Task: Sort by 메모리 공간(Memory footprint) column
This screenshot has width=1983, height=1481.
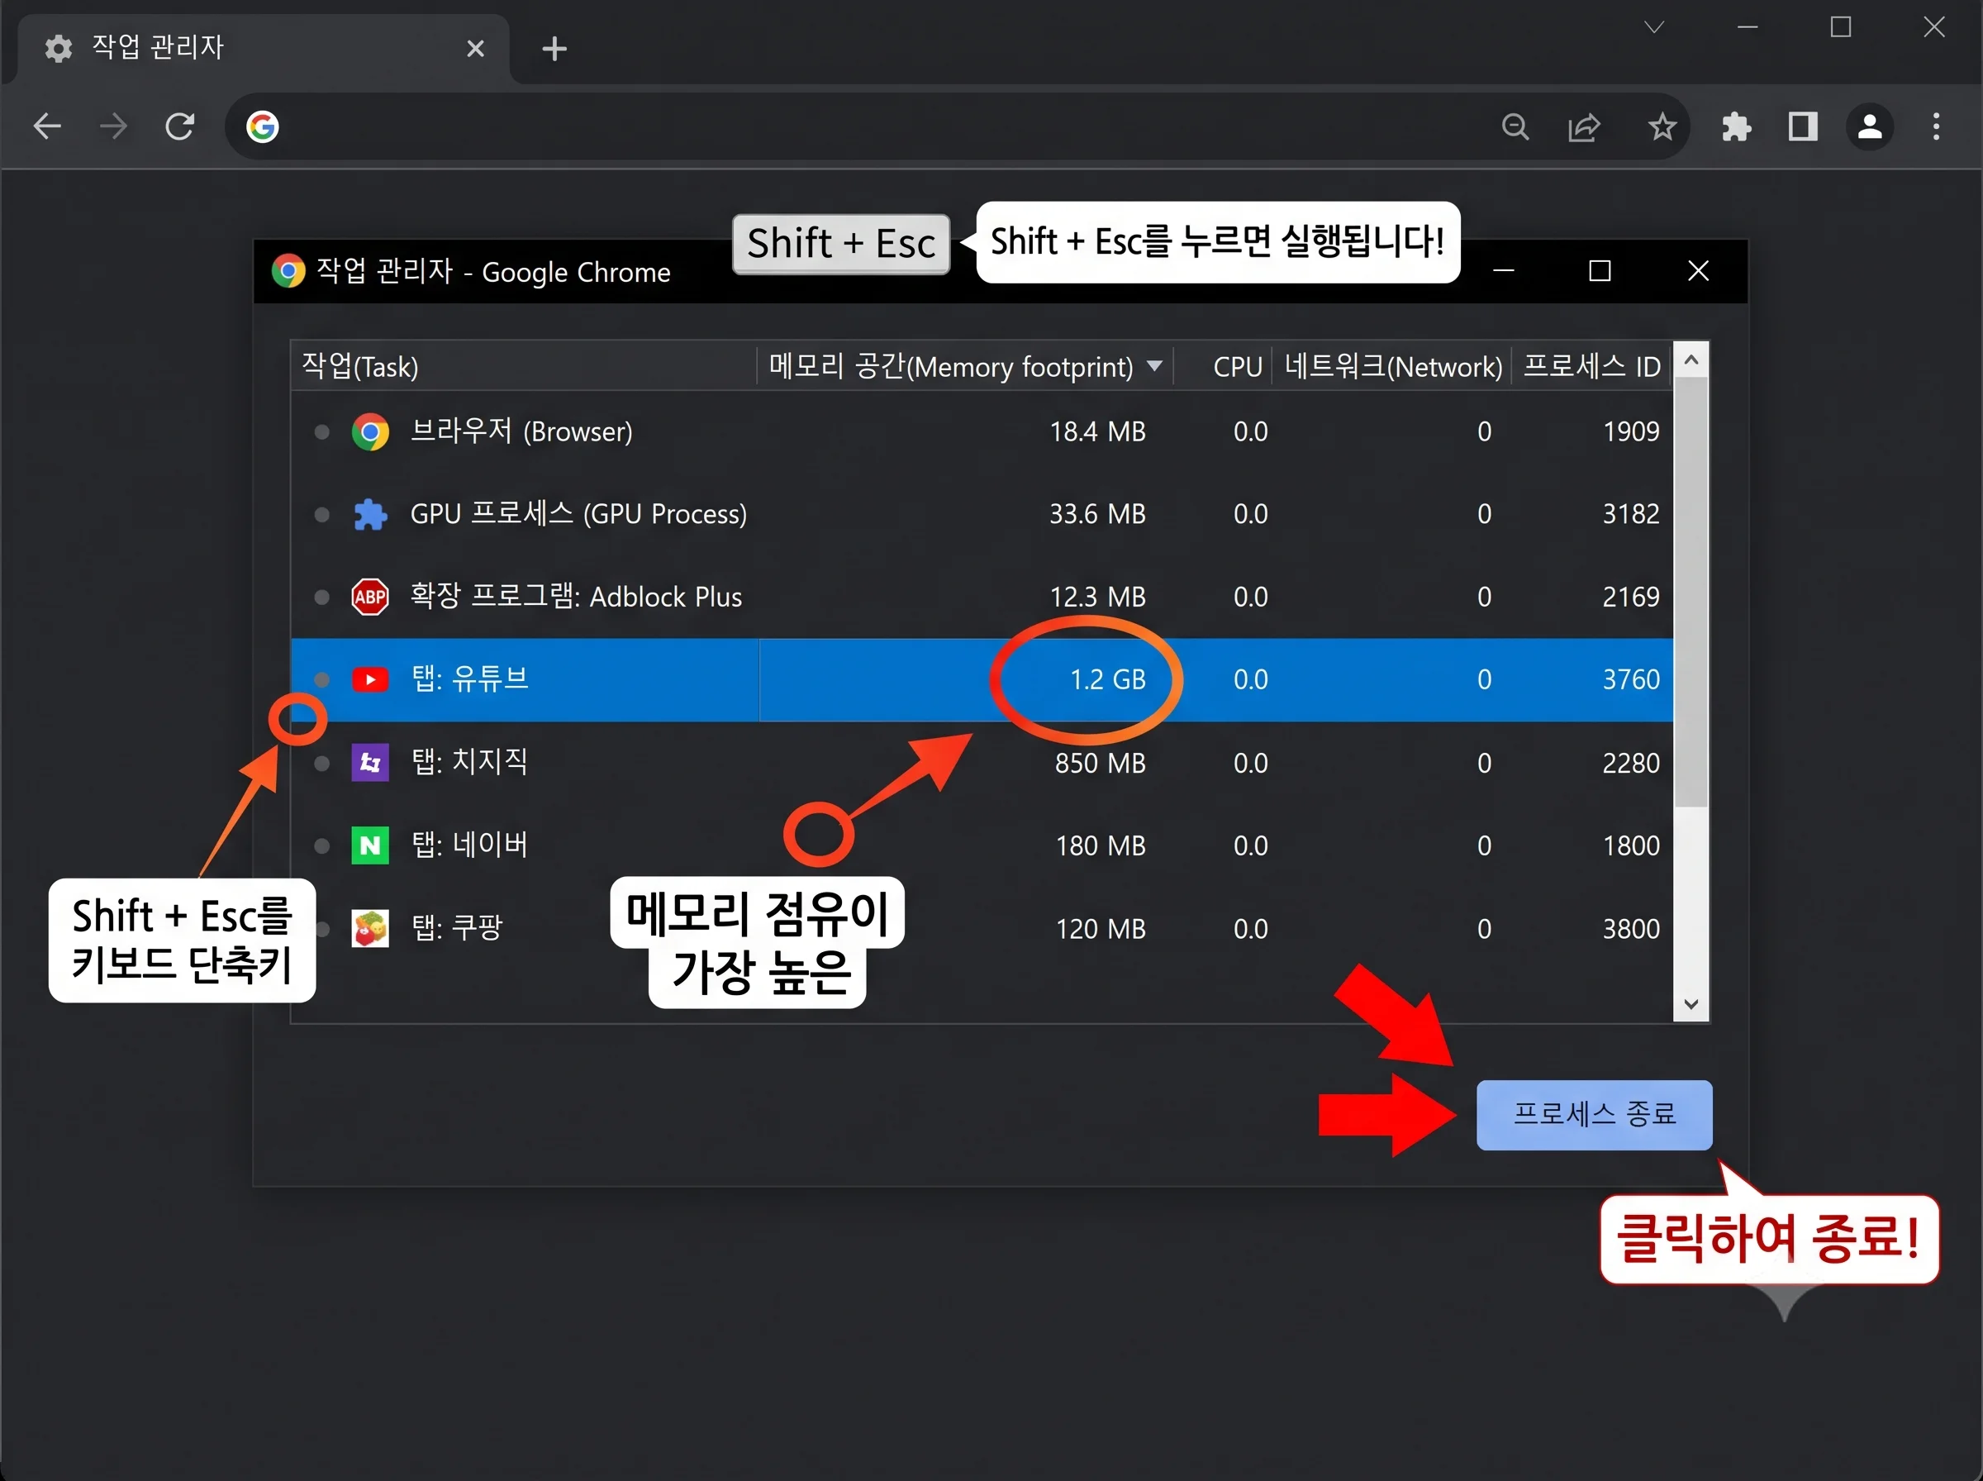Action: 965,366
